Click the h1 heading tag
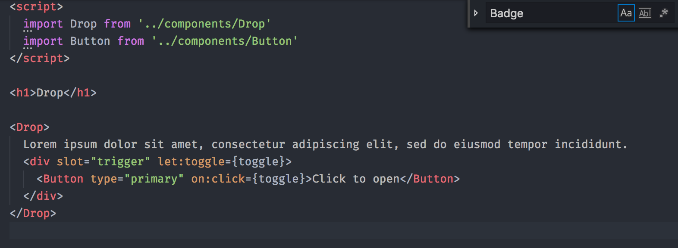Image resolution: width=678 pixels, height=248 pixels. [22, 92]
